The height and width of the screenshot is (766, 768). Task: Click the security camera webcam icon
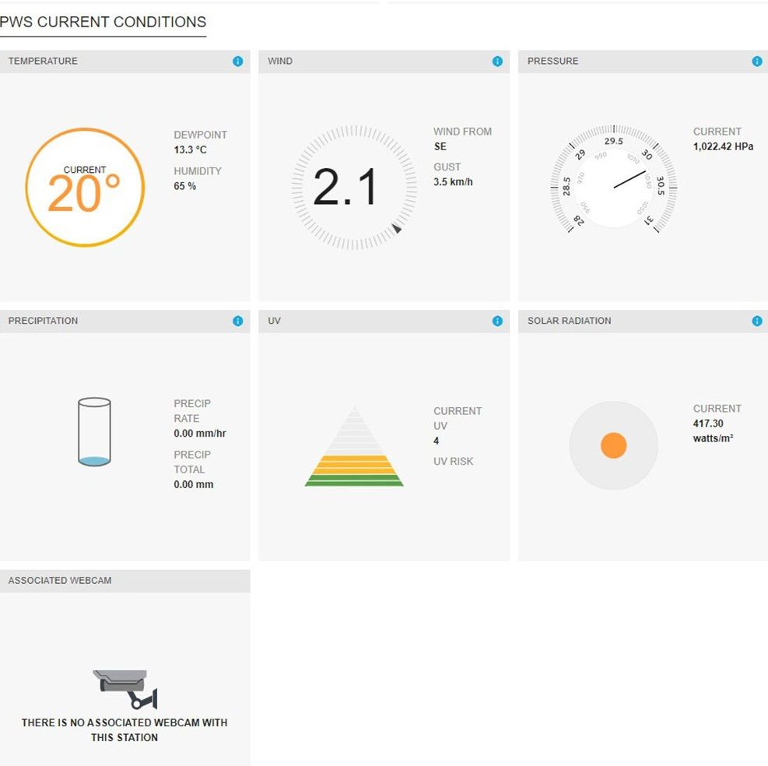coord(125,689)
